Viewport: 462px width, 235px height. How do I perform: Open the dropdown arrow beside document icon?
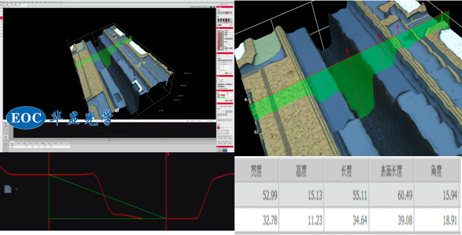click(16, 189)
